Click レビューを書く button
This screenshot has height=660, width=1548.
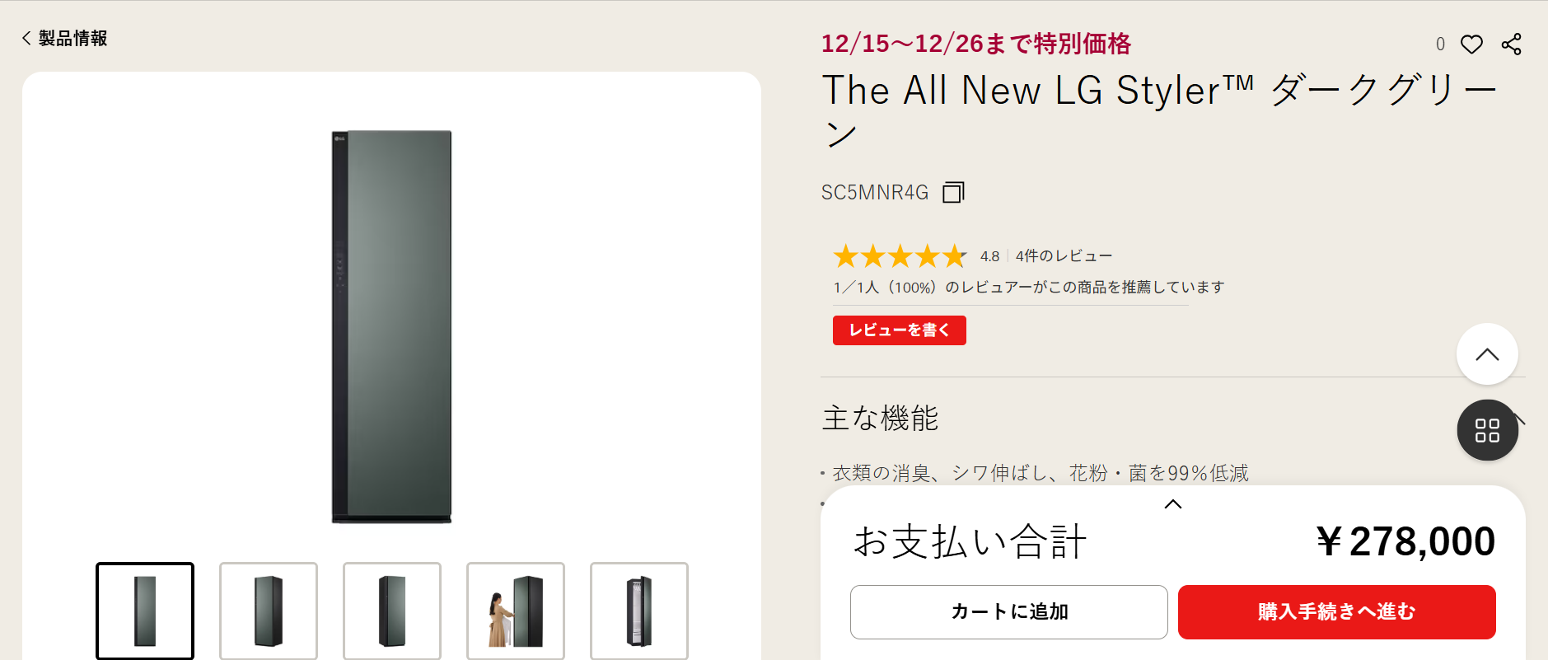point(899,330)
